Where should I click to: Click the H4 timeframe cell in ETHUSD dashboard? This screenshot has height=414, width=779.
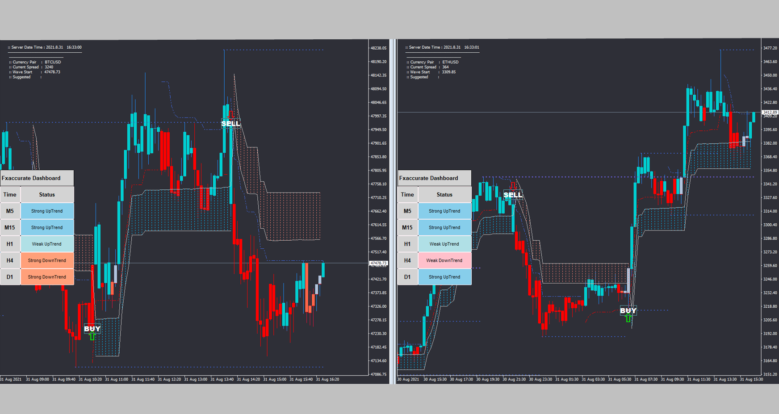click(407, 260)
